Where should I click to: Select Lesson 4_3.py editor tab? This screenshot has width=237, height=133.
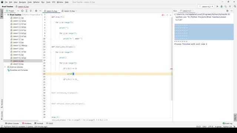51,11
